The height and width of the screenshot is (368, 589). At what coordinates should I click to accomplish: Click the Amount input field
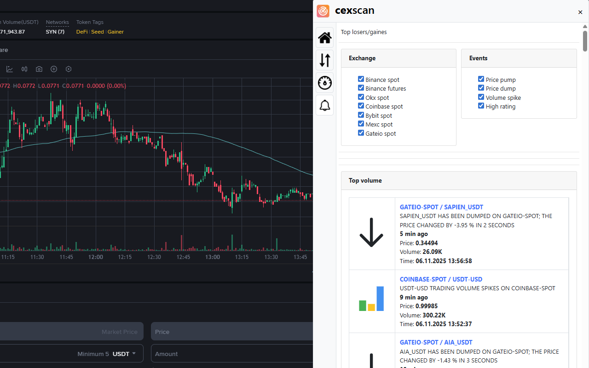[232, 354]
